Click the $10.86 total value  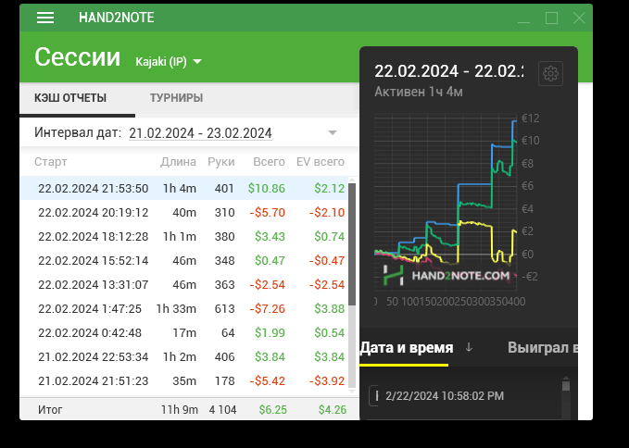click(267, 188)
